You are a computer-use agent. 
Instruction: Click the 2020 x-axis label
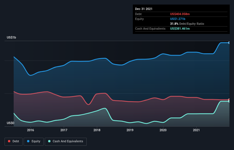point(163,130)
